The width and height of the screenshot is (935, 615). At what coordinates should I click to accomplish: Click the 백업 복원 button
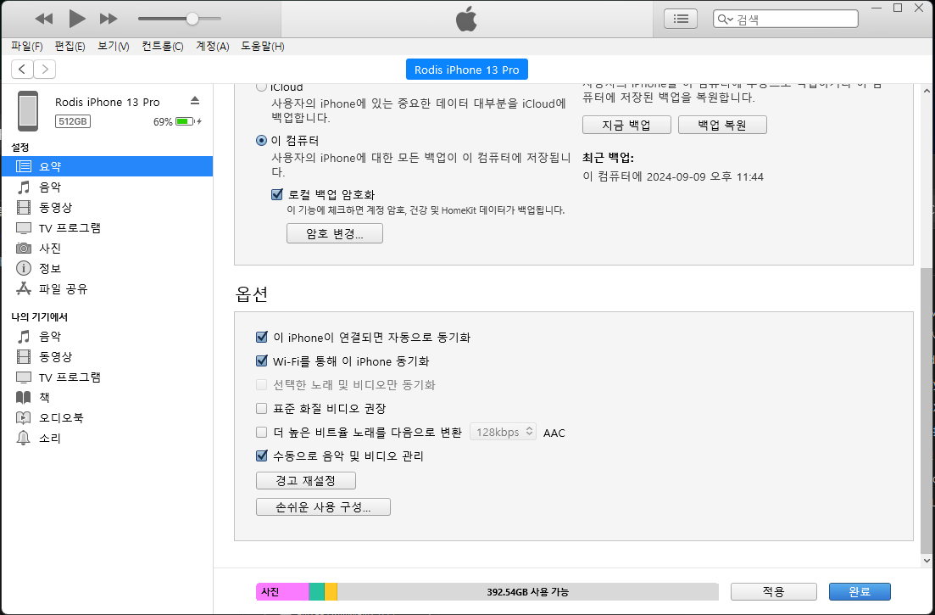point(723,125)
